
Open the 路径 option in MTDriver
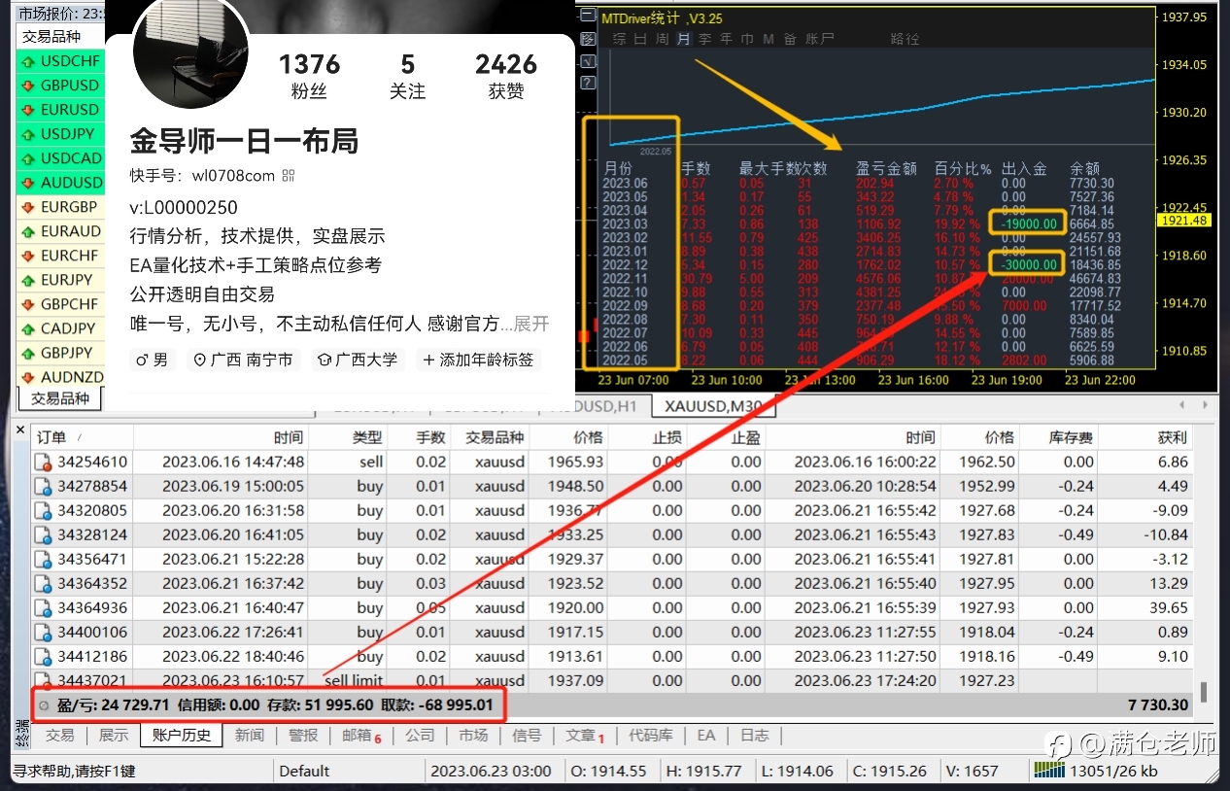[x=905, y=39]
